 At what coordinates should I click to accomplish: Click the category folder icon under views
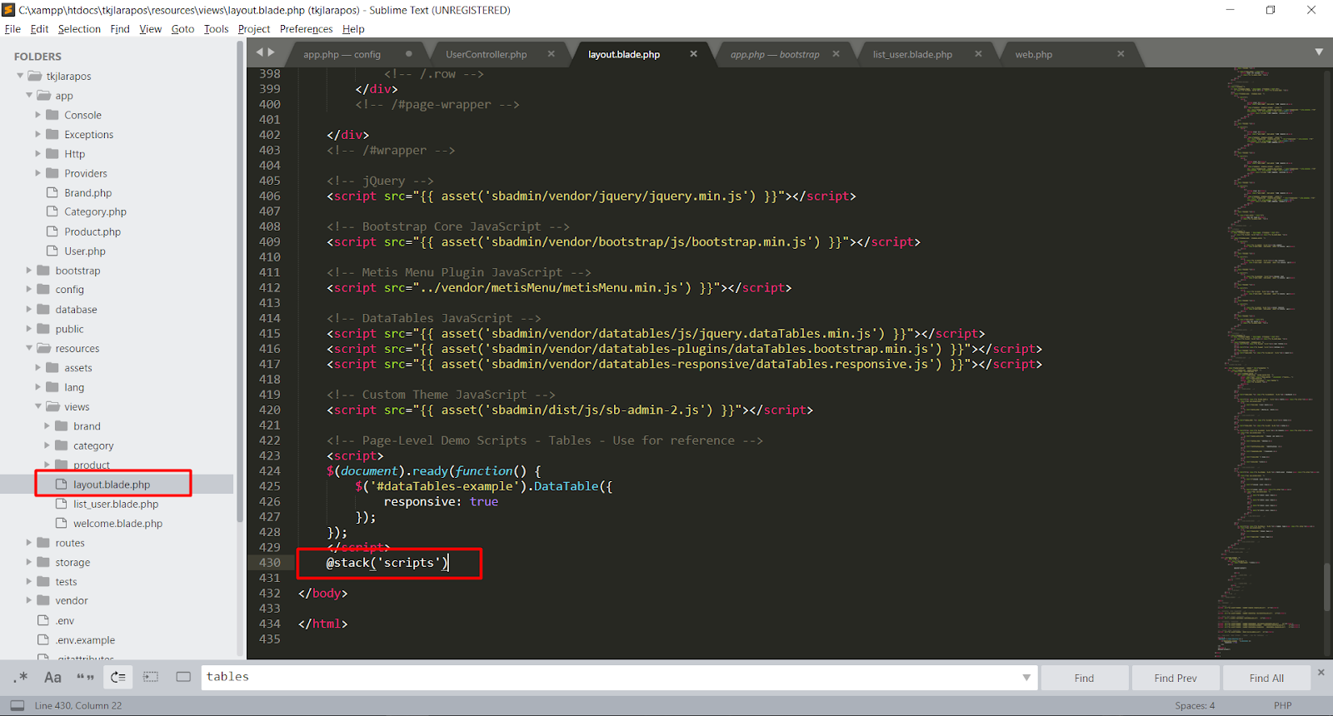point(62,445)
